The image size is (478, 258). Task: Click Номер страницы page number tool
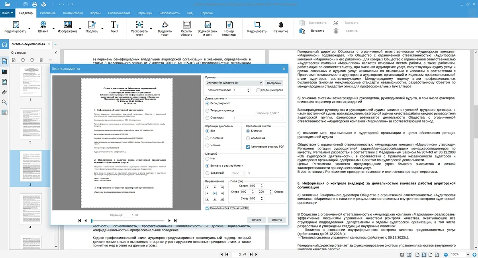[229, 28]
